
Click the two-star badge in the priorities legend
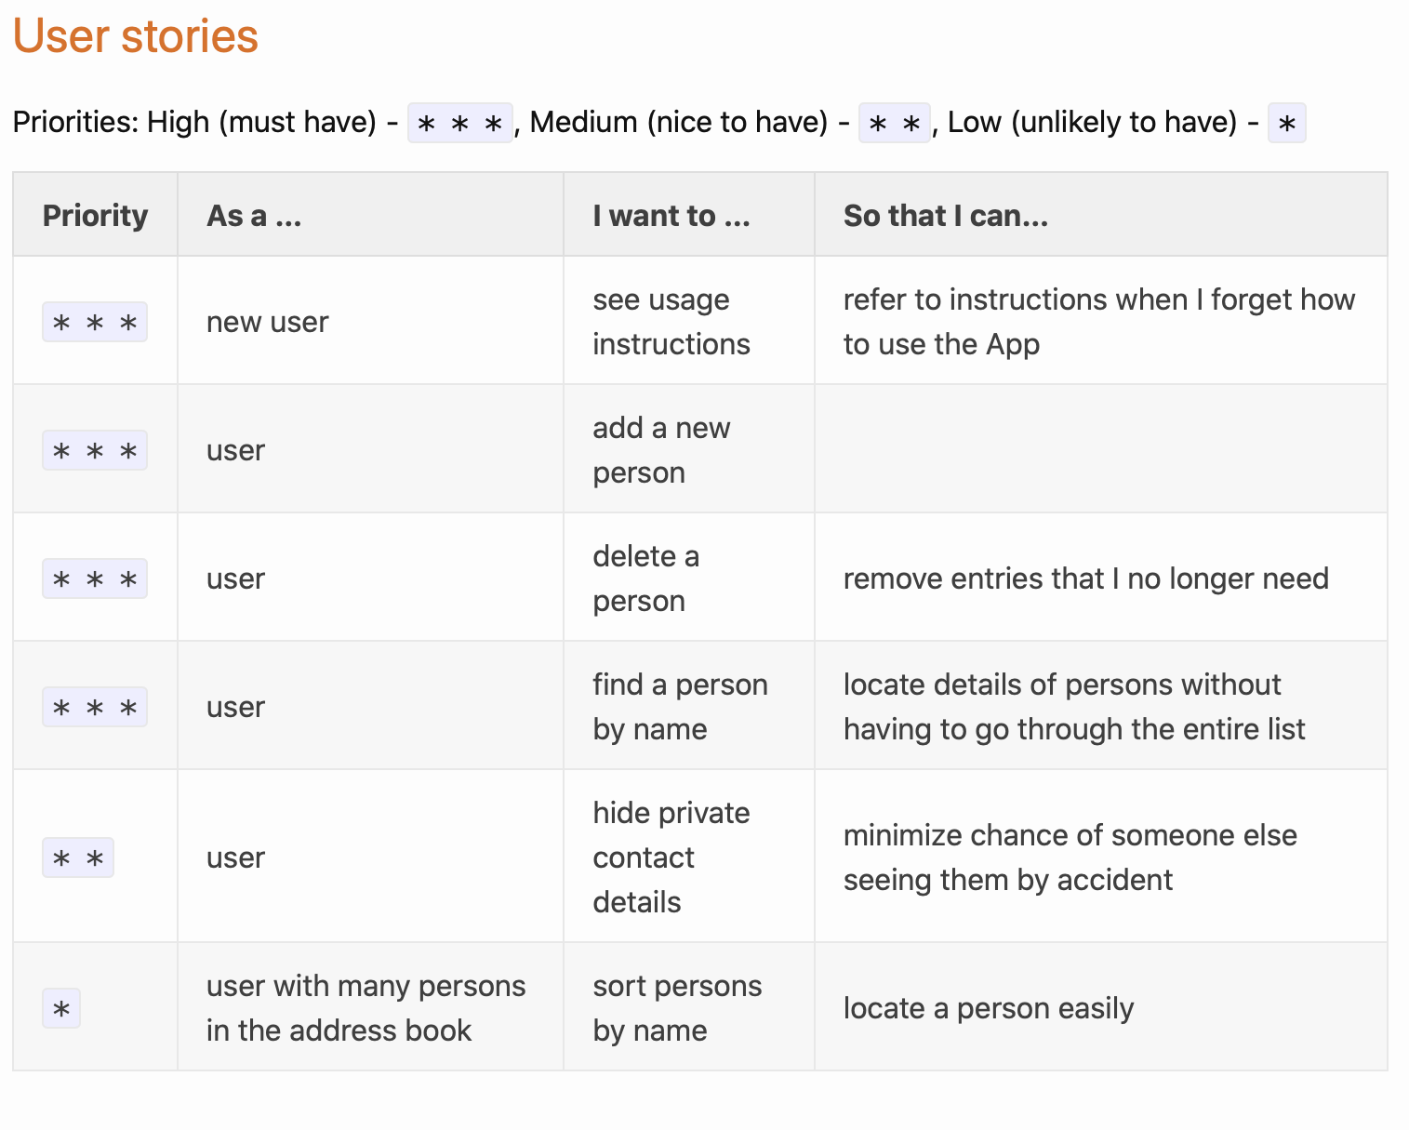(x=895, y=123)
